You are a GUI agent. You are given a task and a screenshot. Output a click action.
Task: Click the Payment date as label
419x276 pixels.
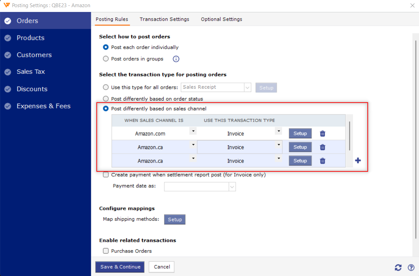(134, 186)
